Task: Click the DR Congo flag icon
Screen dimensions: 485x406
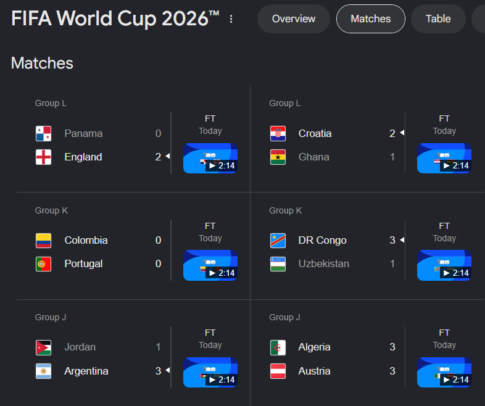Action: pyautogui.click(x=278, y=241)
